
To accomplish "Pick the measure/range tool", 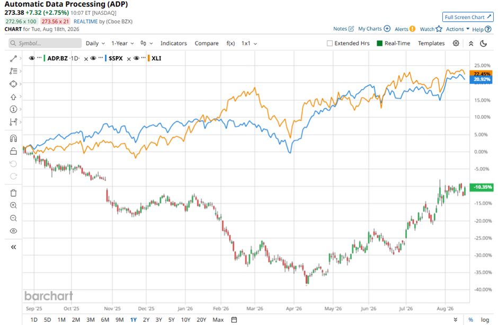I will 13,122.
